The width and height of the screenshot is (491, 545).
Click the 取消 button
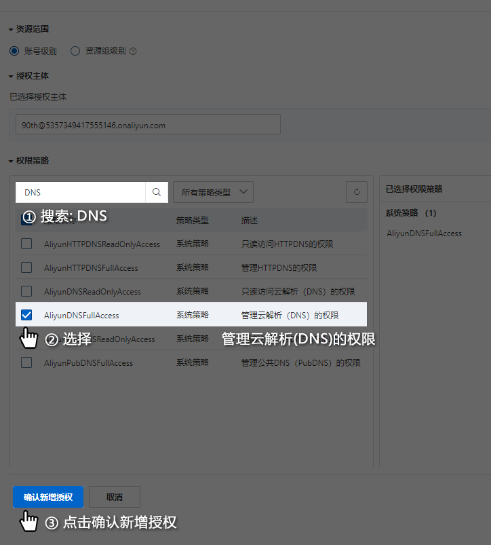pos(115,497)
